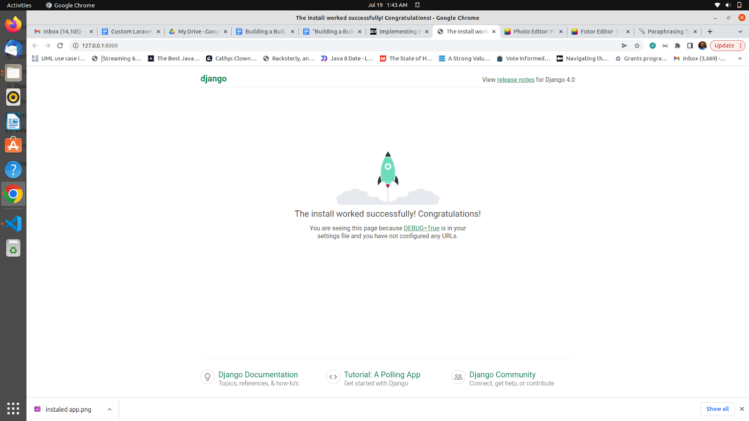Screen dimensions: 749x421
Task: Close the Building a Bulk tab
Action: tap(293, 31)
